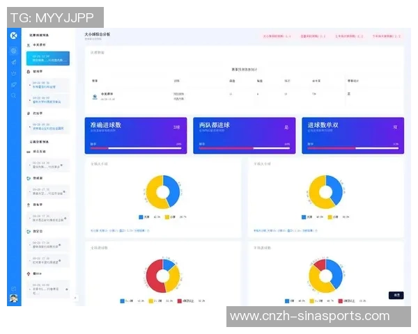Click the sidebar icon just above the search icon
Image resolution: width=418 pixels, height=334 pixels.
point(14,84)
